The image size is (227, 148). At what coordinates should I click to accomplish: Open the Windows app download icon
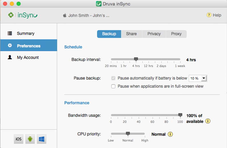point(41,139)
